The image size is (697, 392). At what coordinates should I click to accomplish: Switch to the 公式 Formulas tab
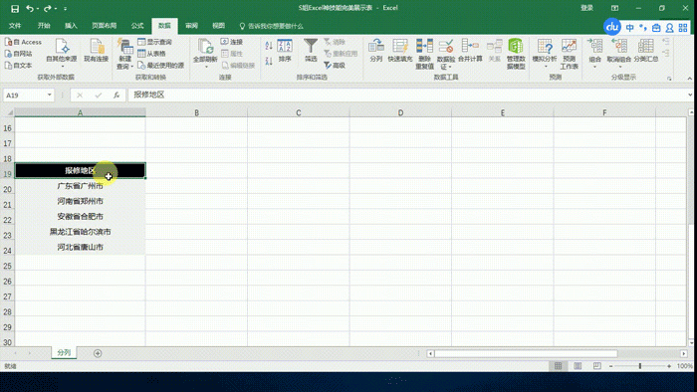[137, 26]
